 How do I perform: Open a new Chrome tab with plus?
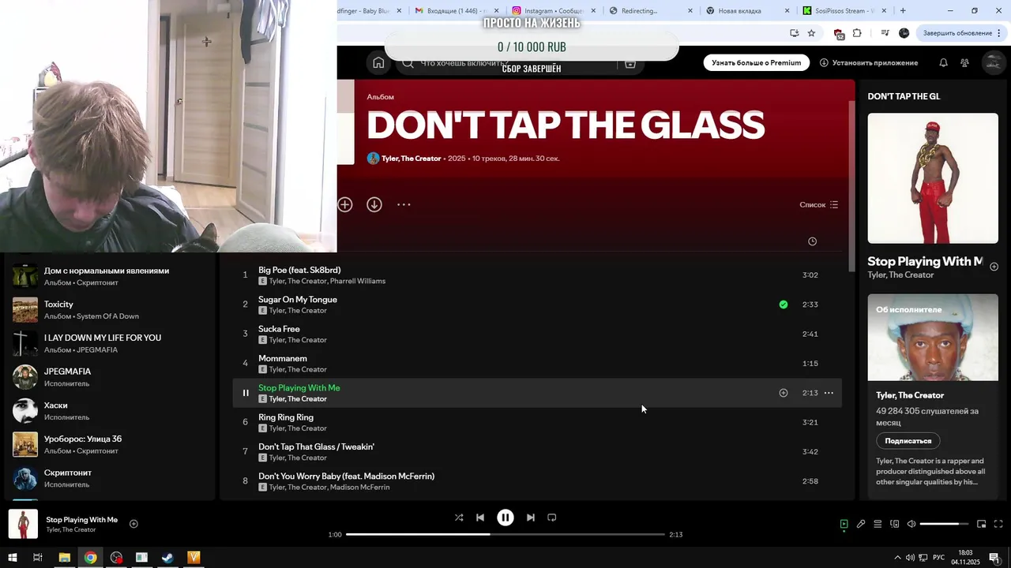click(903, 11)
